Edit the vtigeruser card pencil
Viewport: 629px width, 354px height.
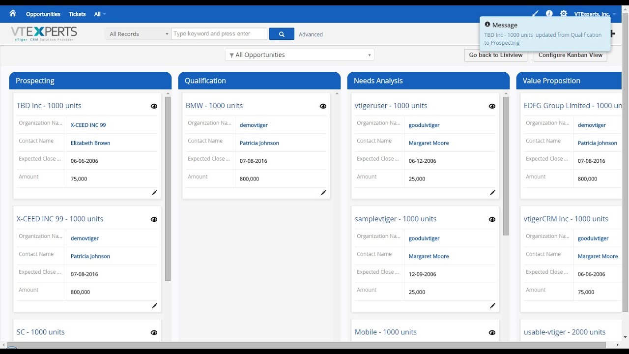(492, 193)
